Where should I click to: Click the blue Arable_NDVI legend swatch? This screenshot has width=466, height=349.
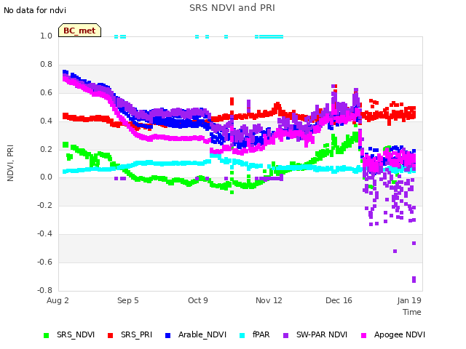(x=167, y=335)
